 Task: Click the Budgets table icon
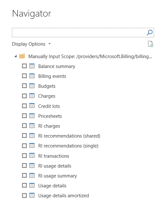pos(32,86)
